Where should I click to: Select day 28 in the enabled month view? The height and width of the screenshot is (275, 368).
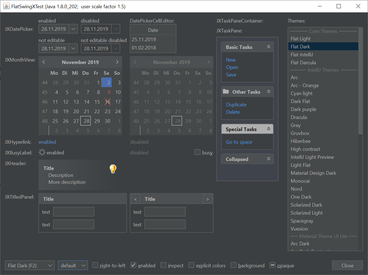click(86, 121)
